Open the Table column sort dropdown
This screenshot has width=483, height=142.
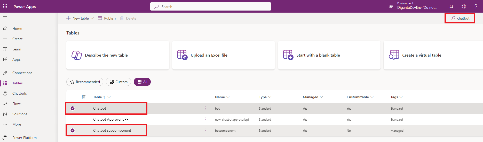click(x=109, y=97)
